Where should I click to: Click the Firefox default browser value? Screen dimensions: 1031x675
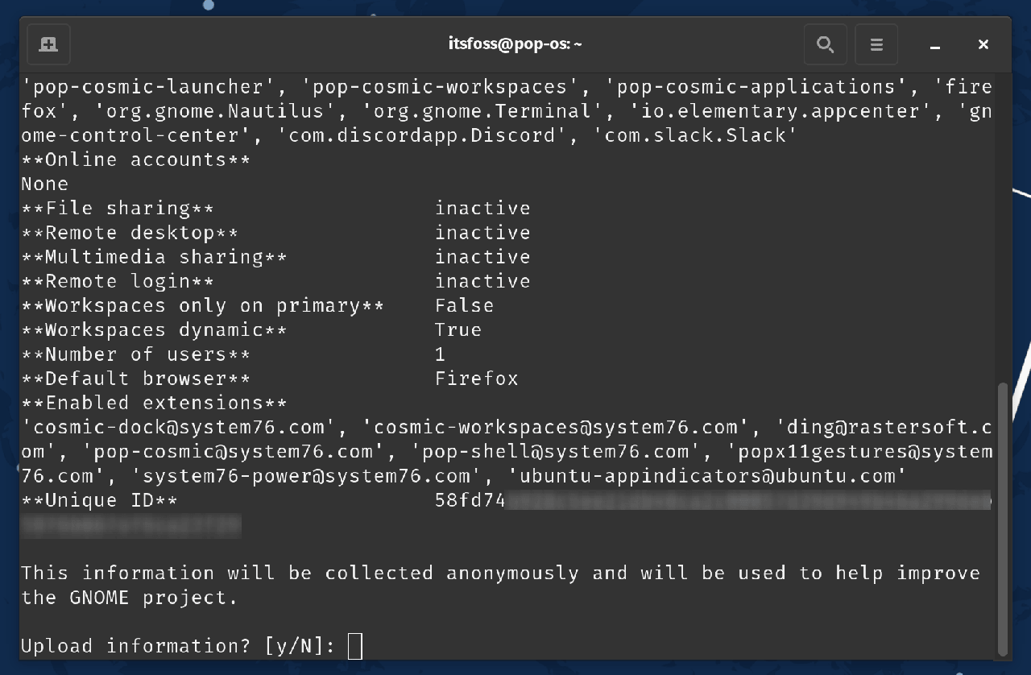476,379
